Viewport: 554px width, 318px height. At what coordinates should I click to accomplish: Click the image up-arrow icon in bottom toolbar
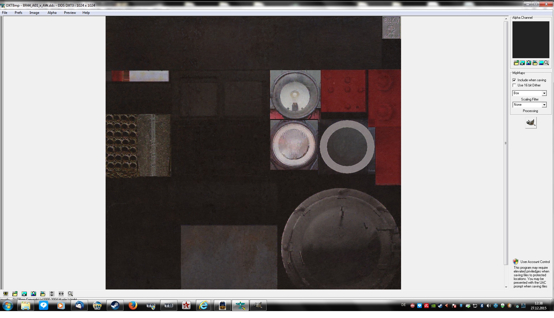coord(33,294)
